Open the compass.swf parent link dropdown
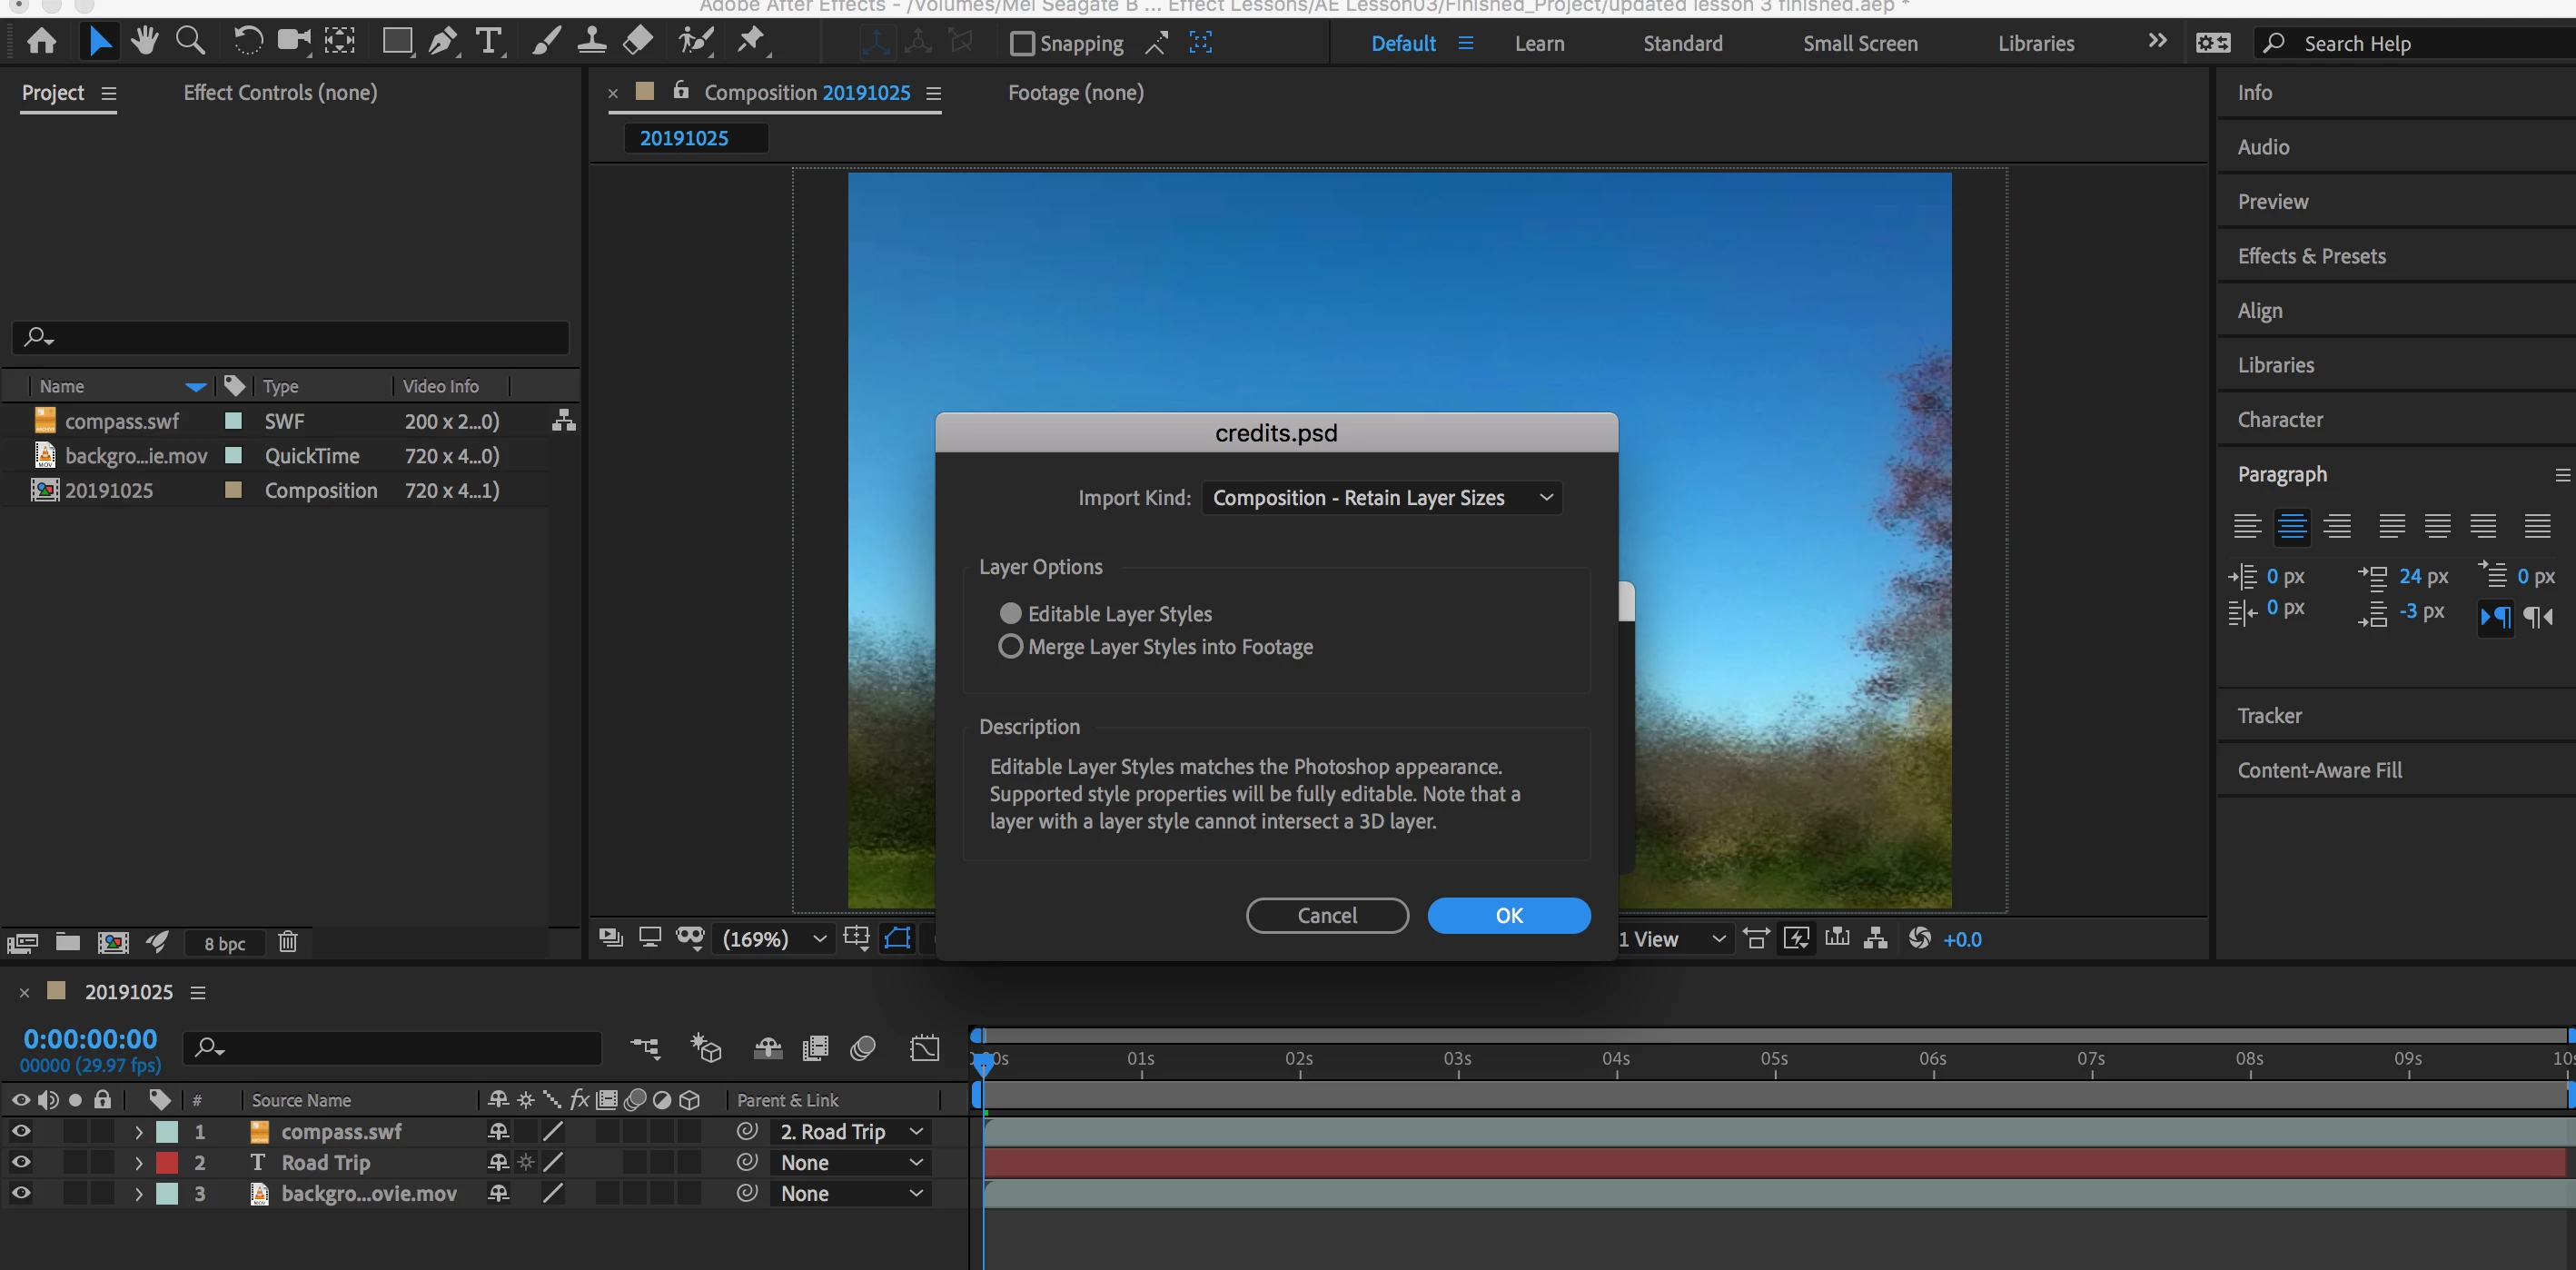Viewport: 2576px width, 1270px height. point(851,1132)
